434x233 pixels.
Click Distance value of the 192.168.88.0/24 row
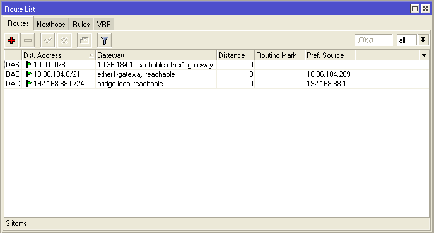251,84
